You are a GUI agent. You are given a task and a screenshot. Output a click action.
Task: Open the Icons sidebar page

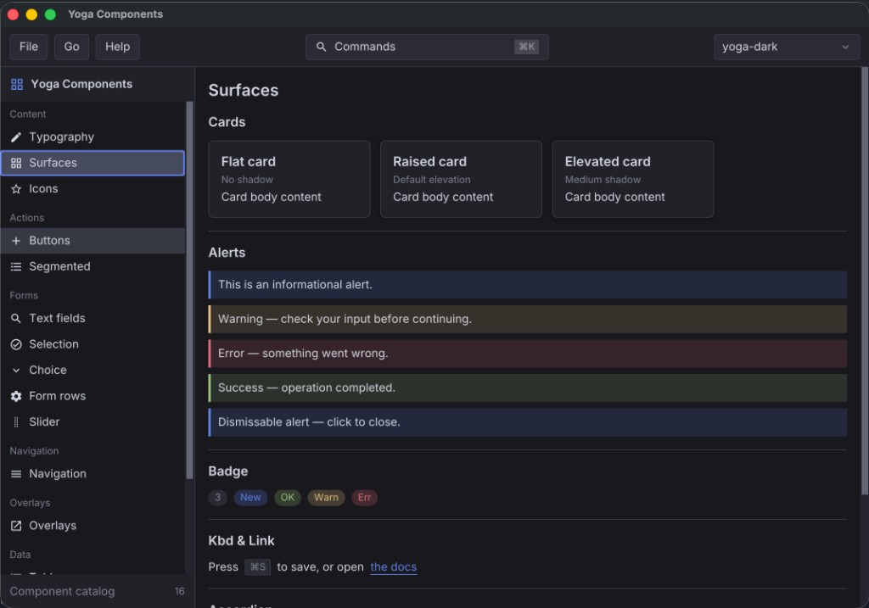[93, 189]
